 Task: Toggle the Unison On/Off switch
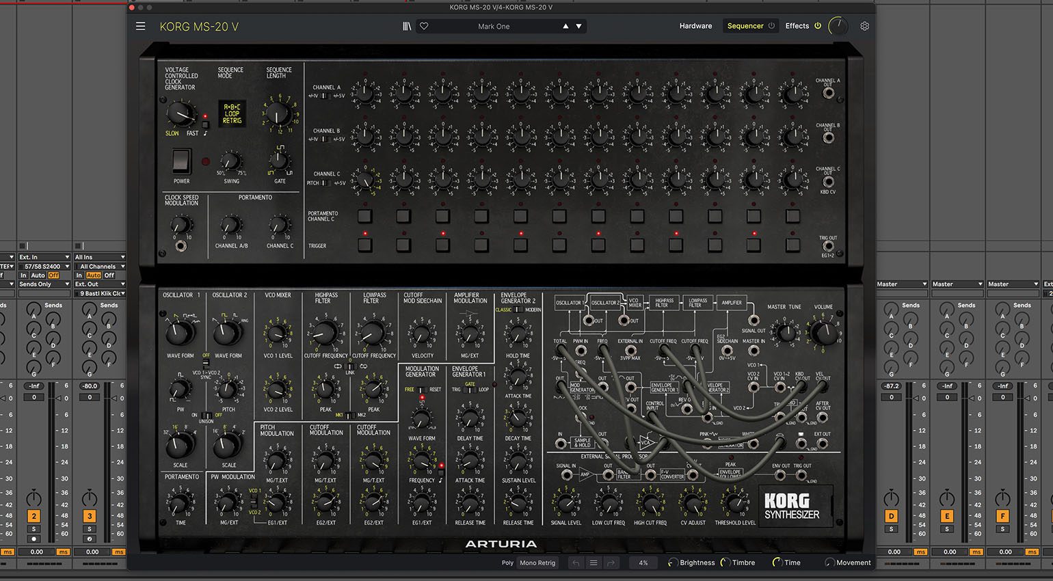[x=206, y=415]
